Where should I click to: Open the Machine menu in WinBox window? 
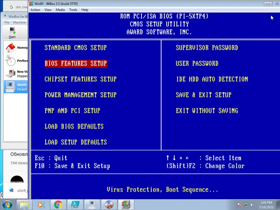point(19,22)
